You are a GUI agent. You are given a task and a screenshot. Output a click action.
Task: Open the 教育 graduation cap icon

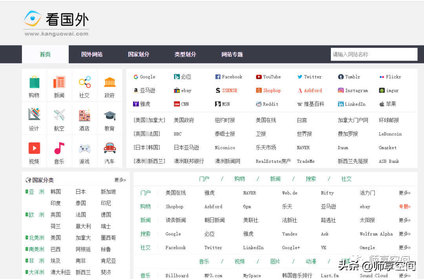(x=110, y=116)
